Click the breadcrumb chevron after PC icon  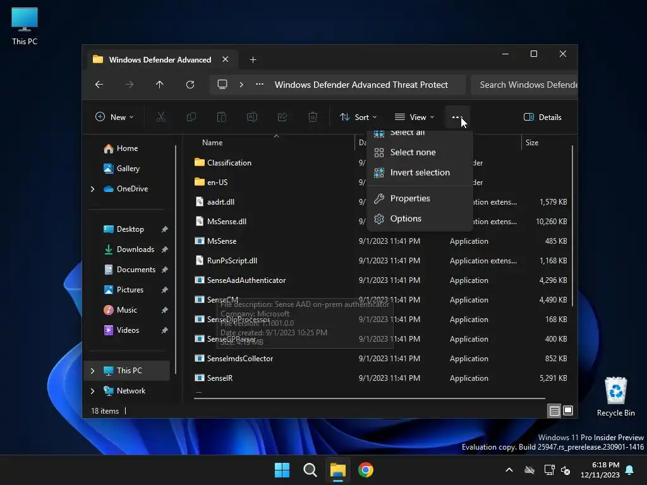241,85
